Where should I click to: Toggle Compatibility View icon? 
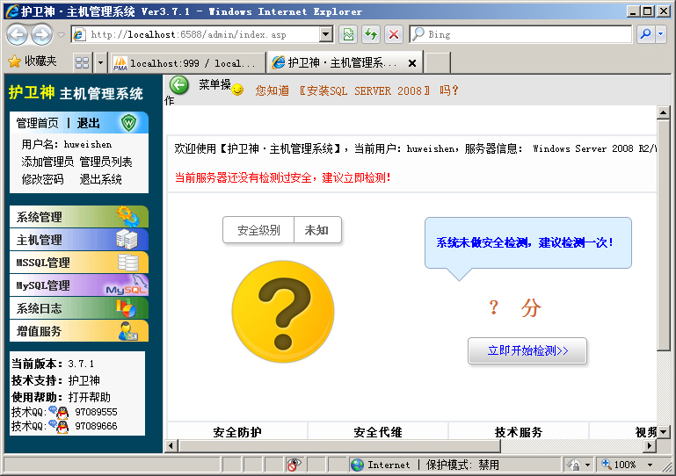pyautogui.click(x=348, y=34)
